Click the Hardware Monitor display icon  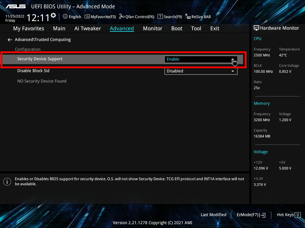click(256, 28)
